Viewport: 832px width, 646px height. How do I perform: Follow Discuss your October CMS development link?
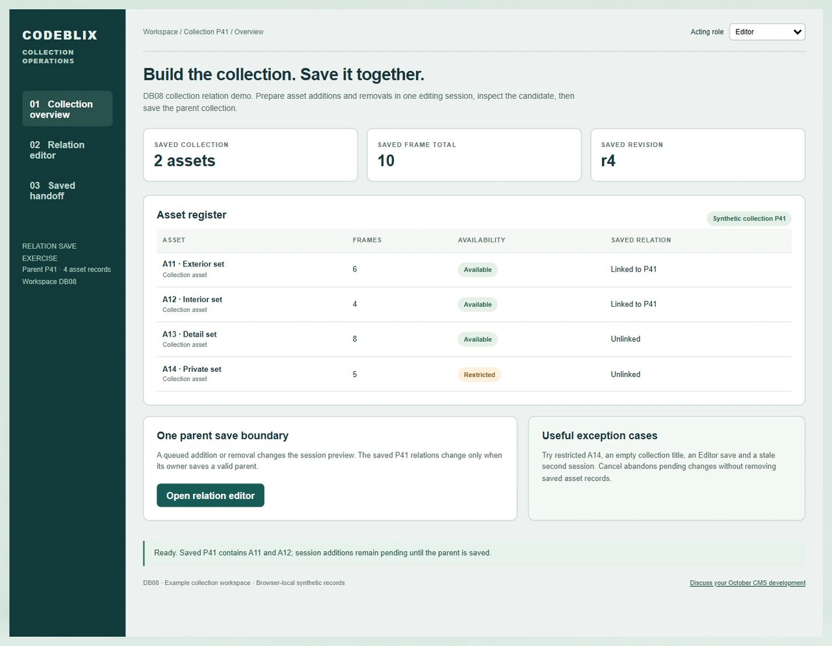747,583
